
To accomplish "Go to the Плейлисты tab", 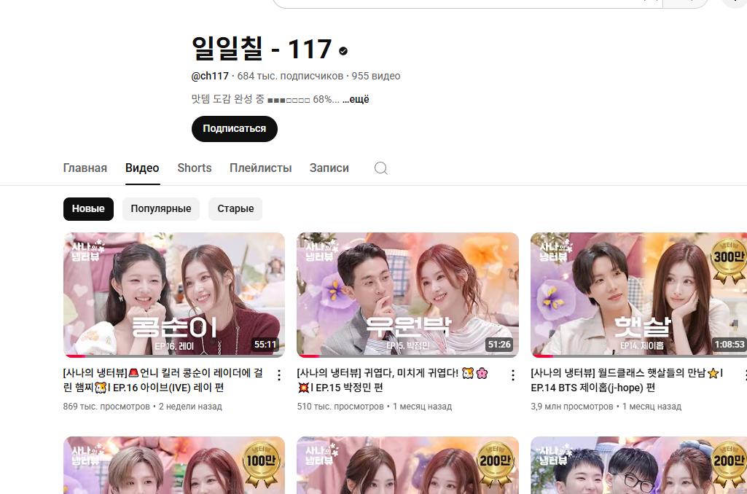I will [261, 168].
